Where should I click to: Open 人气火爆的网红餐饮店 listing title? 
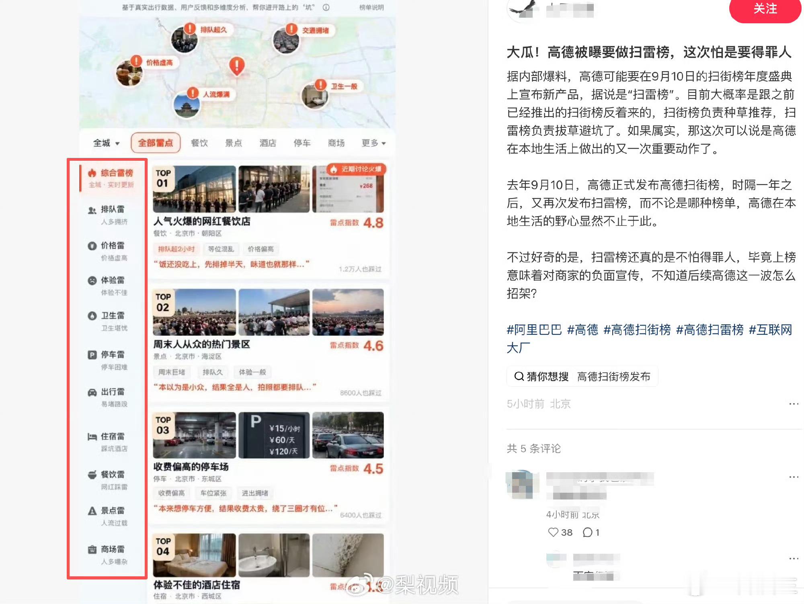[x=202, y=221]
